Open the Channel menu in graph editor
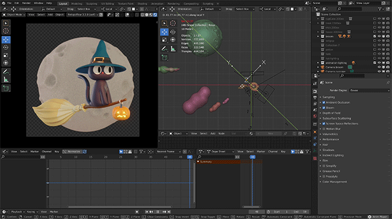 tap(46, 151)
